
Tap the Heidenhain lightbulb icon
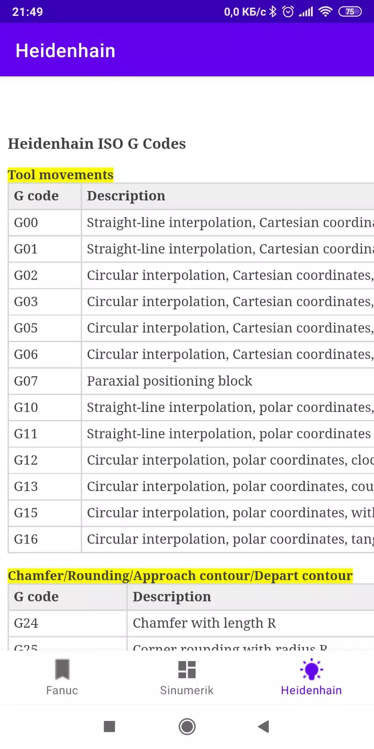point(311,669)
